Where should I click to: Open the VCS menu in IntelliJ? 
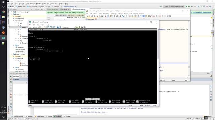56,4
